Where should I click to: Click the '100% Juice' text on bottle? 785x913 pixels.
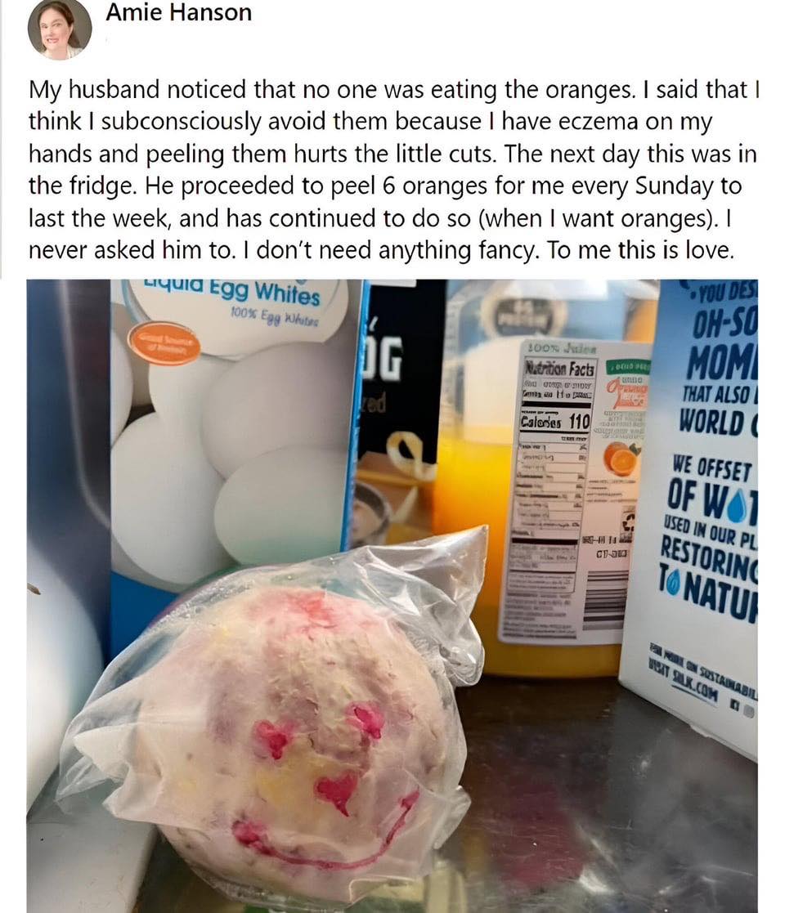click(562, 348)
